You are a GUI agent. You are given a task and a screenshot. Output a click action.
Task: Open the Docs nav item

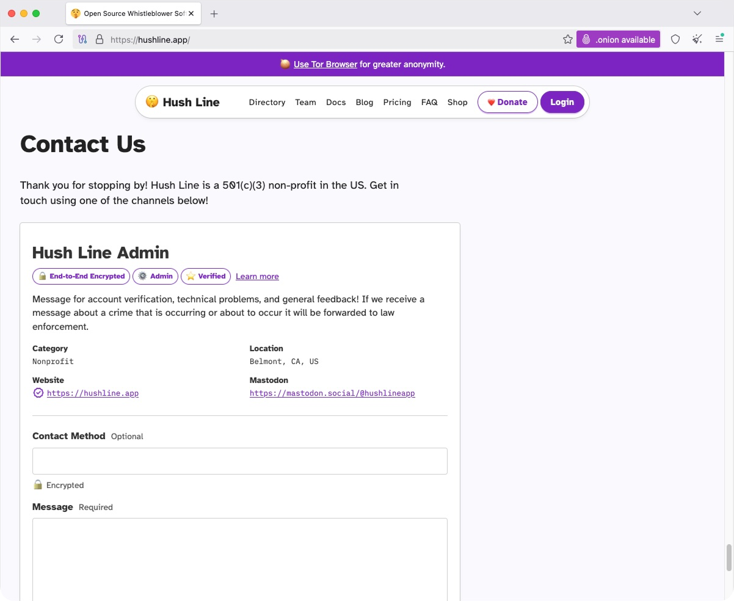[x=336, y=102]
